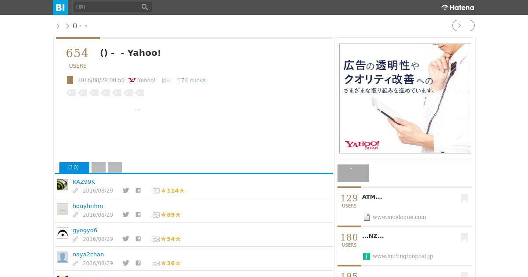
Task: Bookmark the ...NZ... entry with flag icon
Action: point(464,237)
